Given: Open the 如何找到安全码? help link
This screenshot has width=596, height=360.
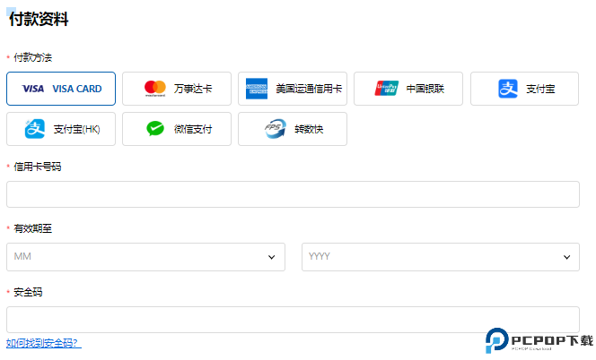Looking at the screenshot, I should point(43,343).
